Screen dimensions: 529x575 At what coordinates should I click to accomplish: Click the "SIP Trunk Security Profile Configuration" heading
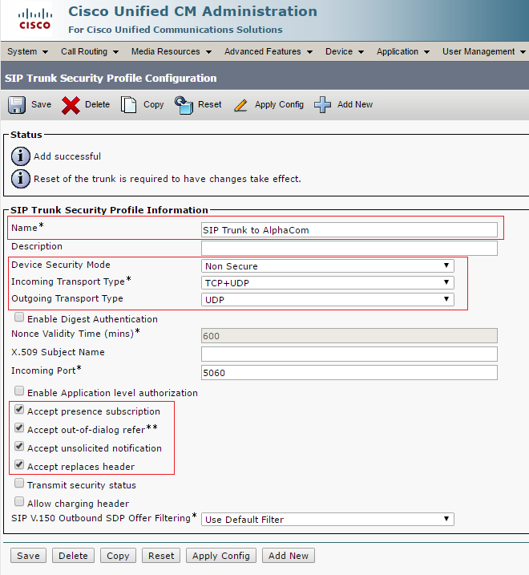point(111,78)
